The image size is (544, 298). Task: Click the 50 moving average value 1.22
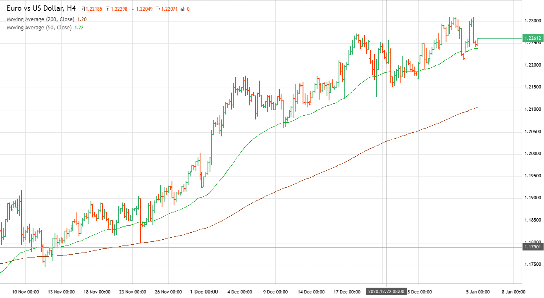coord(79,27)
